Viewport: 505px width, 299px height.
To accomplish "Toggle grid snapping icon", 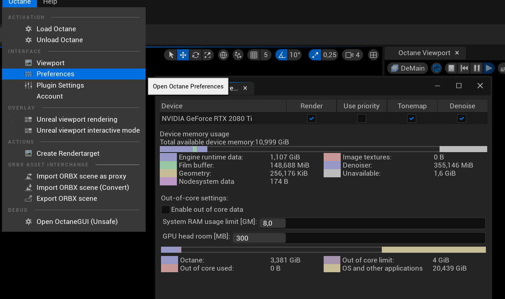I will pos(254,55).
